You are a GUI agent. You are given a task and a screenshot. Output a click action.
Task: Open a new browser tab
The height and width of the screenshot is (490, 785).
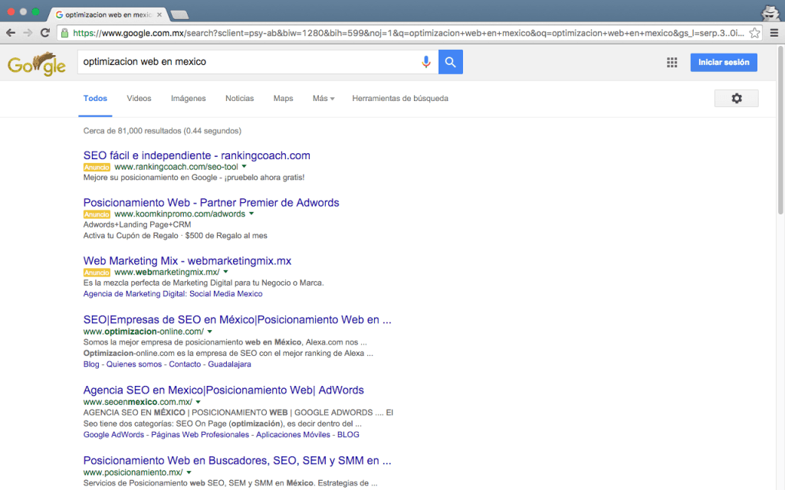pos(179,15)
